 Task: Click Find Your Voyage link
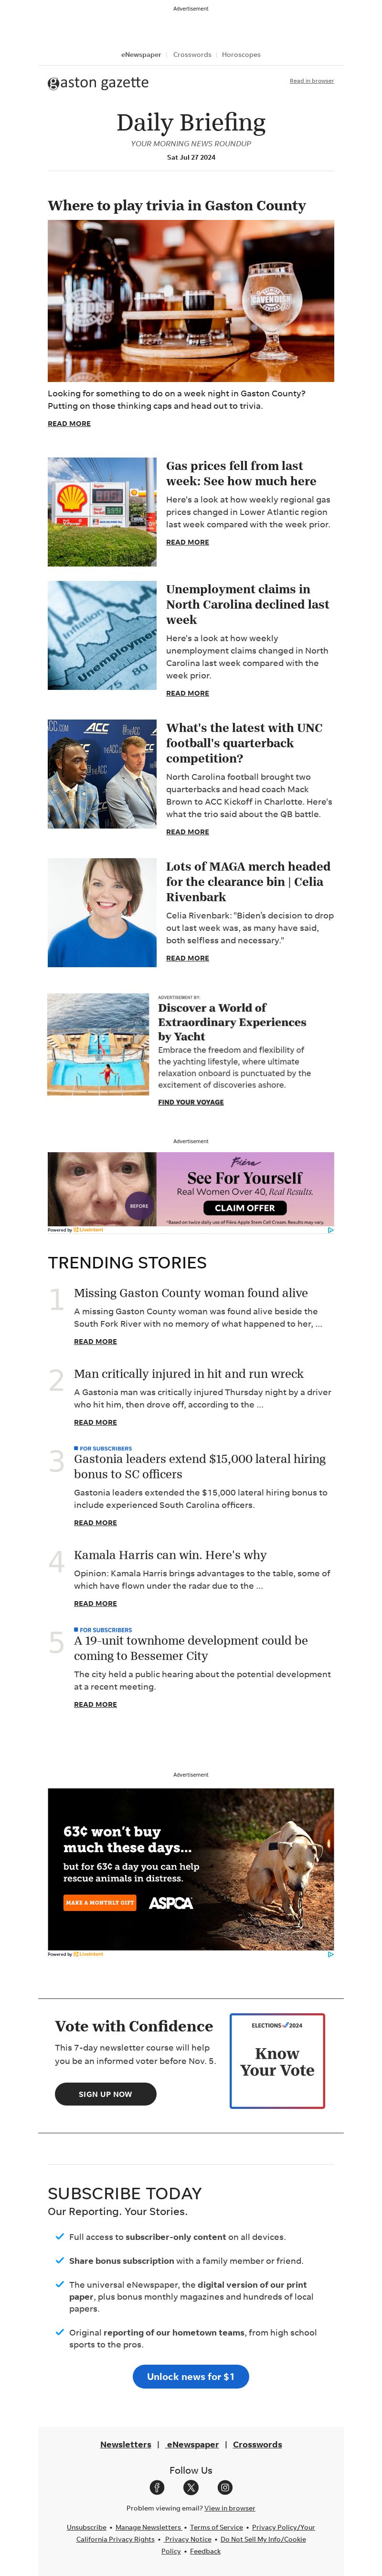[191, 1102]
